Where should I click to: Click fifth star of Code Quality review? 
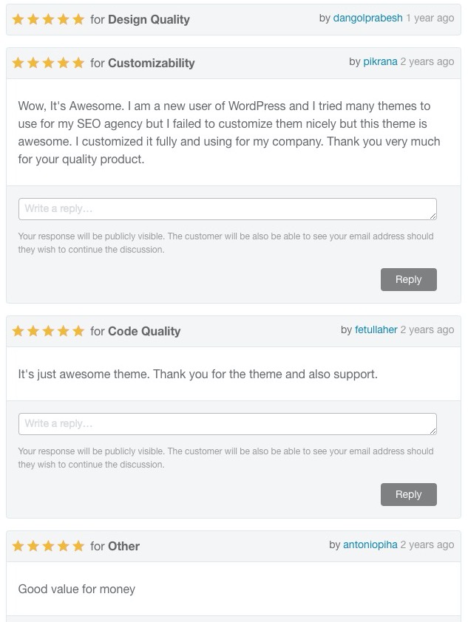point(78,332)
